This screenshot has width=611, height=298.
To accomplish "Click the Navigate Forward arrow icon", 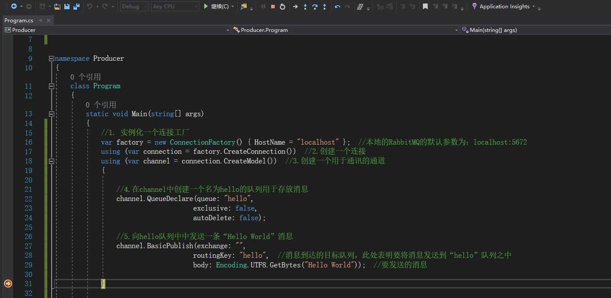I will point(28,6).
